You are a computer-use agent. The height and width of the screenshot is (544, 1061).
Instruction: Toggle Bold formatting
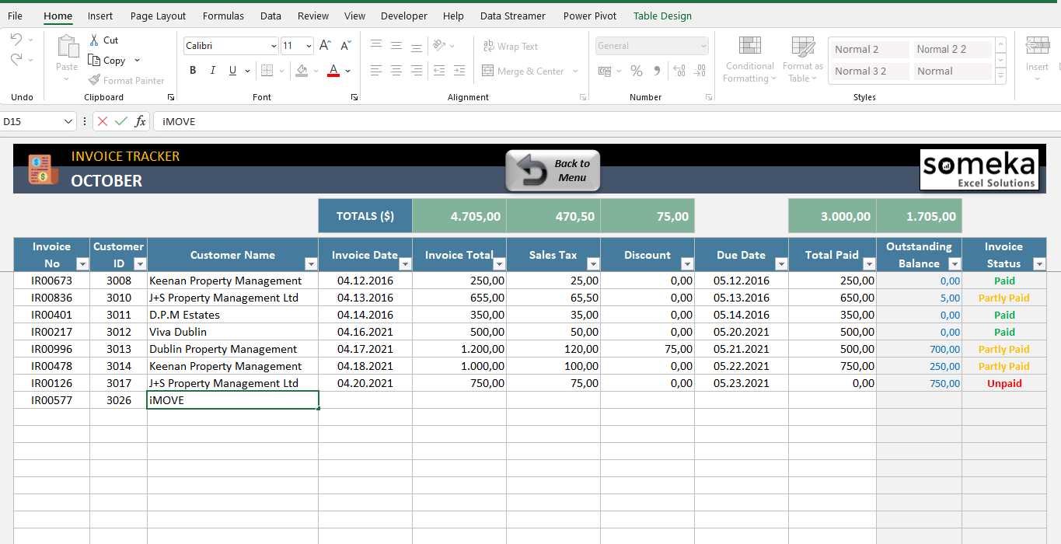[193, 71]
